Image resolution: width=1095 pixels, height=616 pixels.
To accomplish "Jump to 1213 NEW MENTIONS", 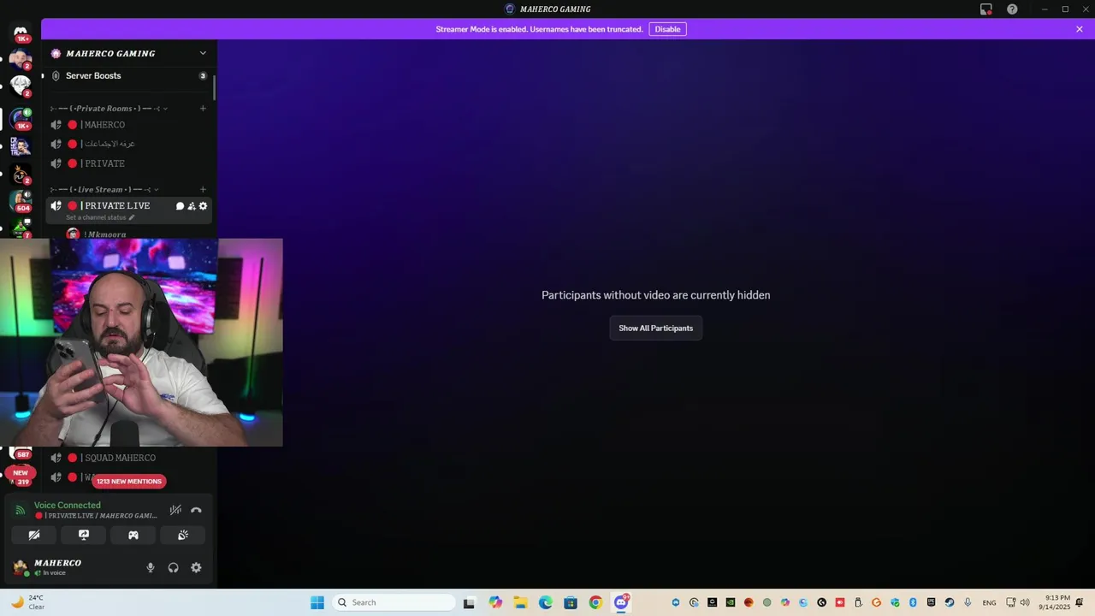I will tap(129, 481).
